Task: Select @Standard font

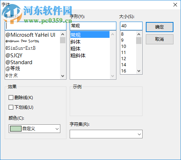Action: [x=33, y=62]
